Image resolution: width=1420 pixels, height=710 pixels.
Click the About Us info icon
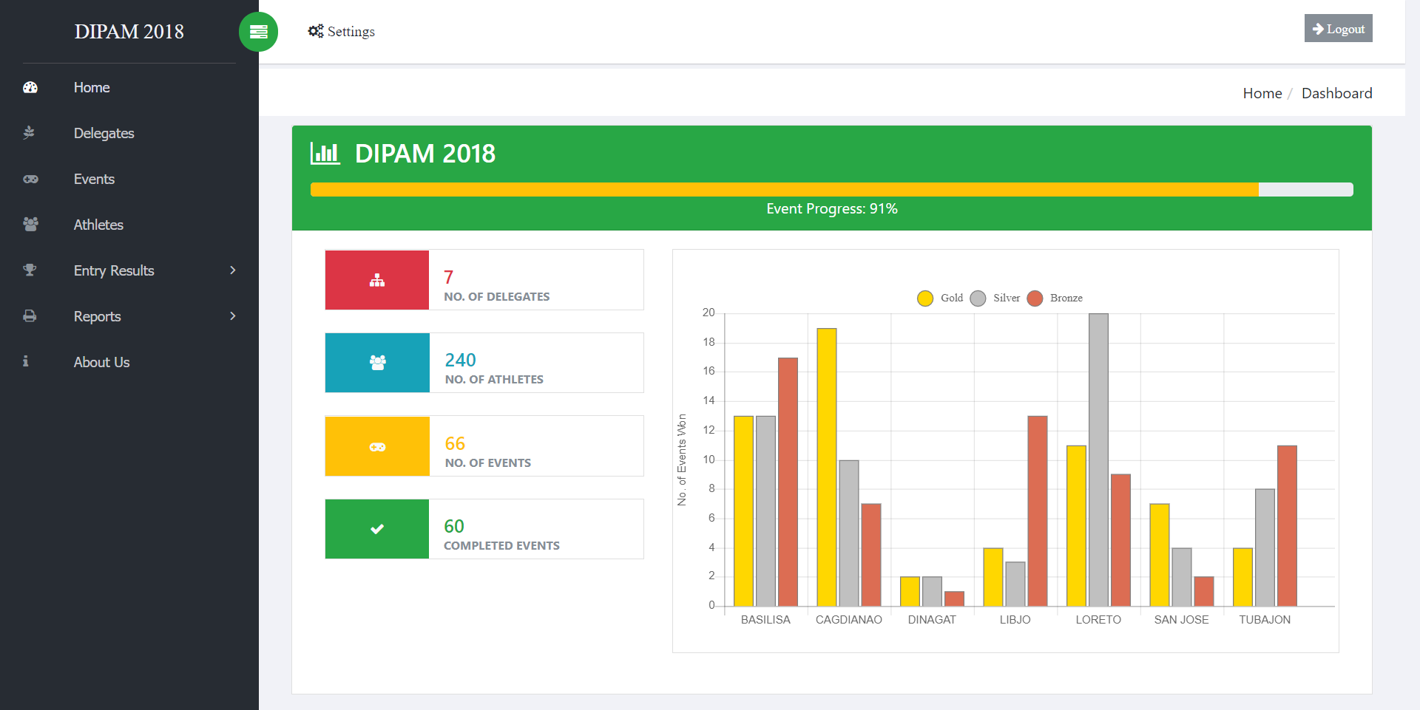coord(26,361)
